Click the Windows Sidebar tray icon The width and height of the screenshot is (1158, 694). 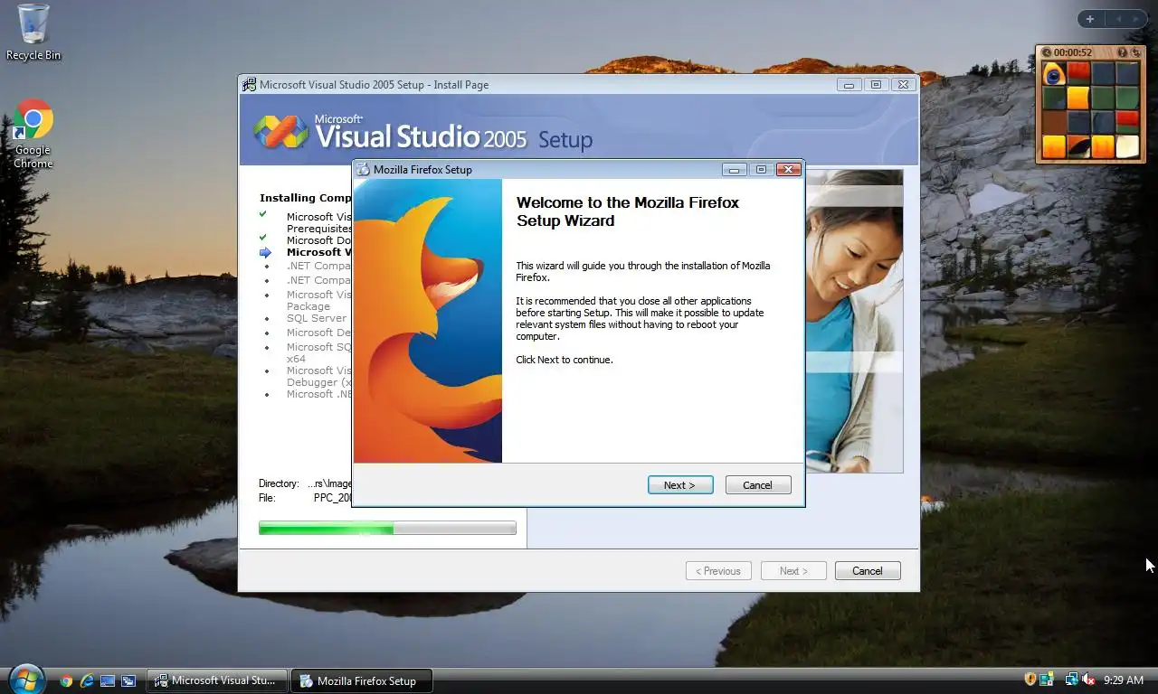1047,680
